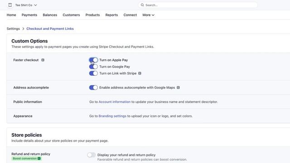Click 'Include details about your store policies' text
The width and height of the screenshot is (290, 163).
tap(60, 141)
